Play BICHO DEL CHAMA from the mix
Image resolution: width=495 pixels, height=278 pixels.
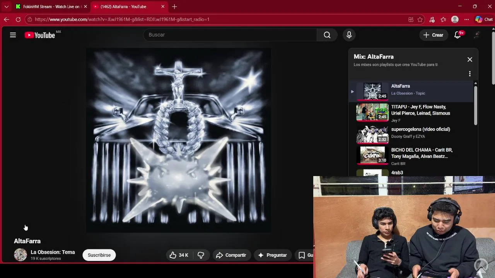point(411,156)
